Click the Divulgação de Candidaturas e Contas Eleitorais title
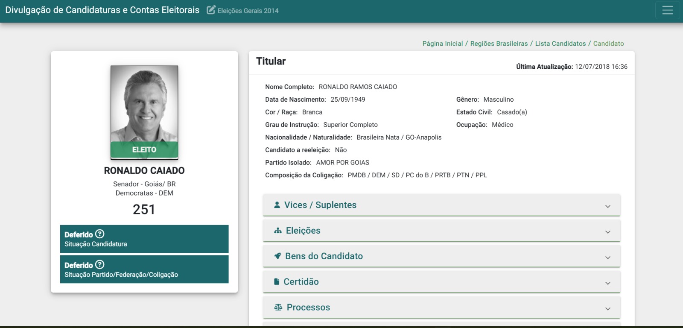Image resolution: width=683 pixels, height=328 pixels. click(102, 10)
